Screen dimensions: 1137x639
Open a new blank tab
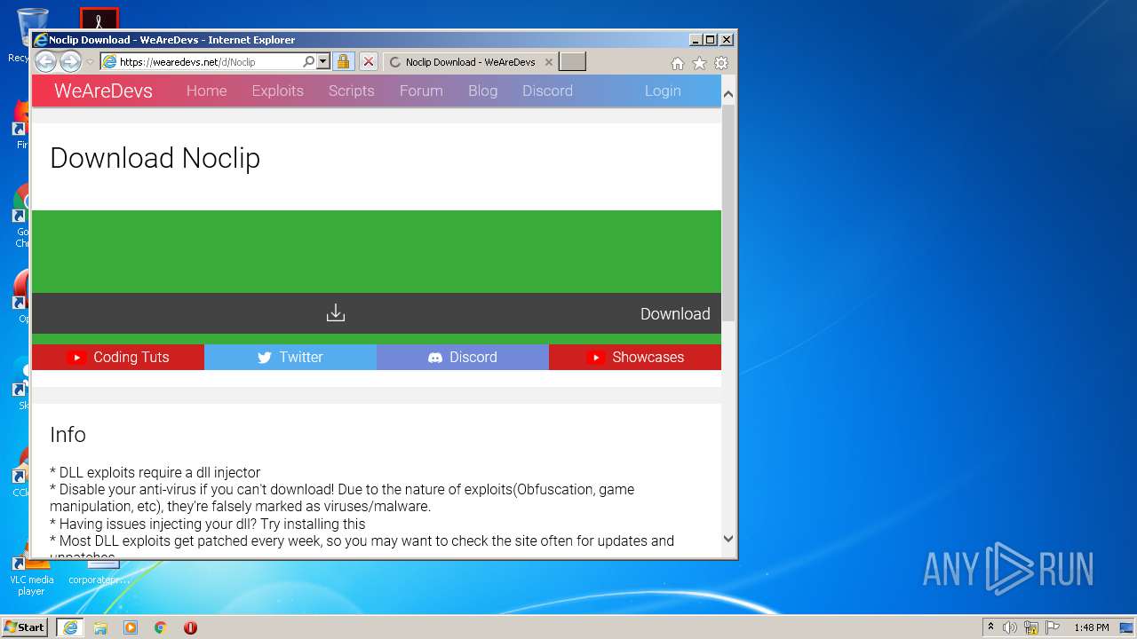click(572, 62)
